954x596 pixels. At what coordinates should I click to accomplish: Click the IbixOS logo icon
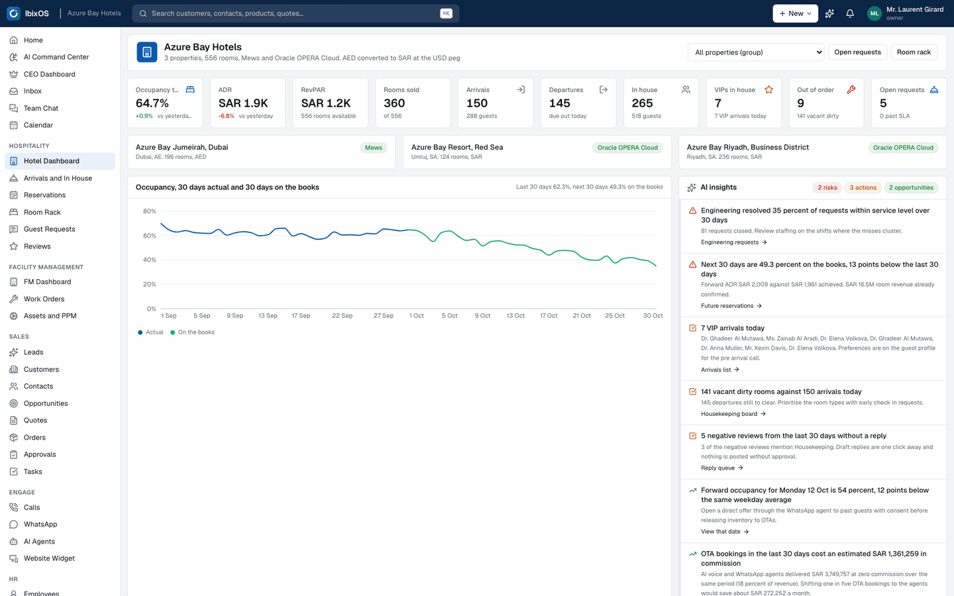coord(13,13)
